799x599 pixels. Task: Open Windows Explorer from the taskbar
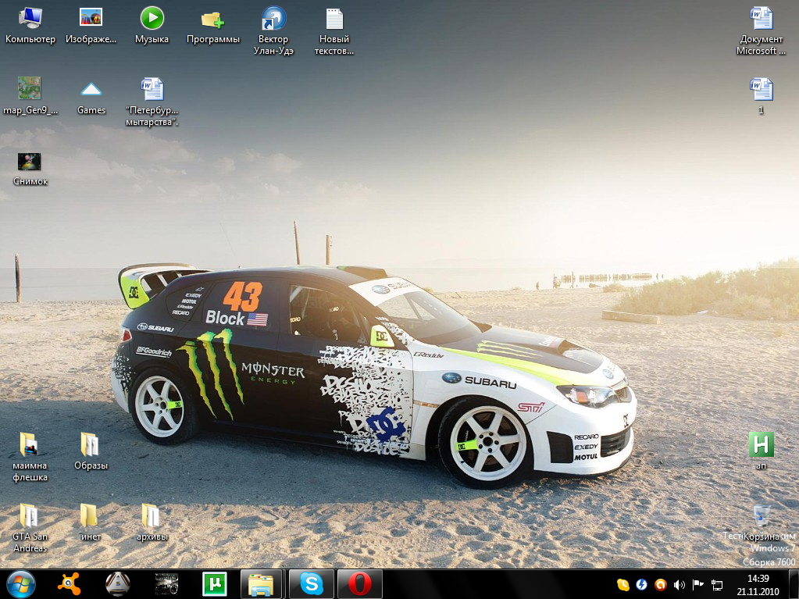(262, 584)
